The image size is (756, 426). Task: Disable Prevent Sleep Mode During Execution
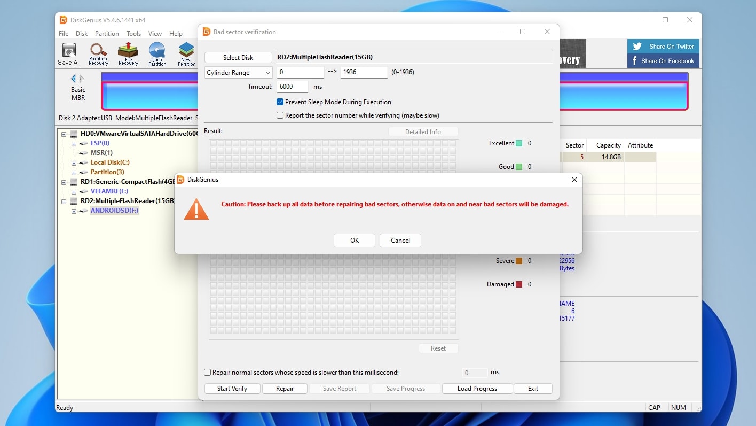[280, 102]
